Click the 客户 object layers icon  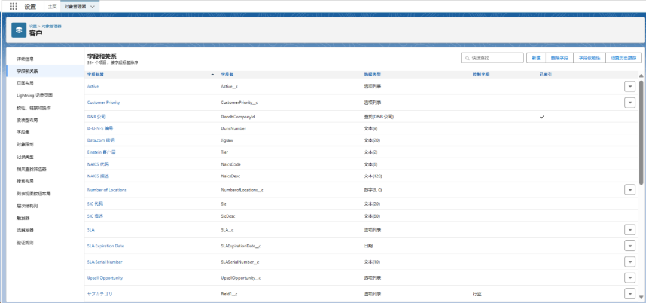point(19,30)
